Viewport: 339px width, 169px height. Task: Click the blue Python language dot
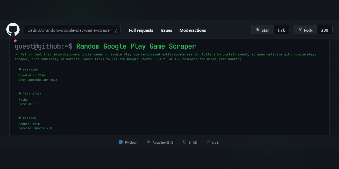121,142
